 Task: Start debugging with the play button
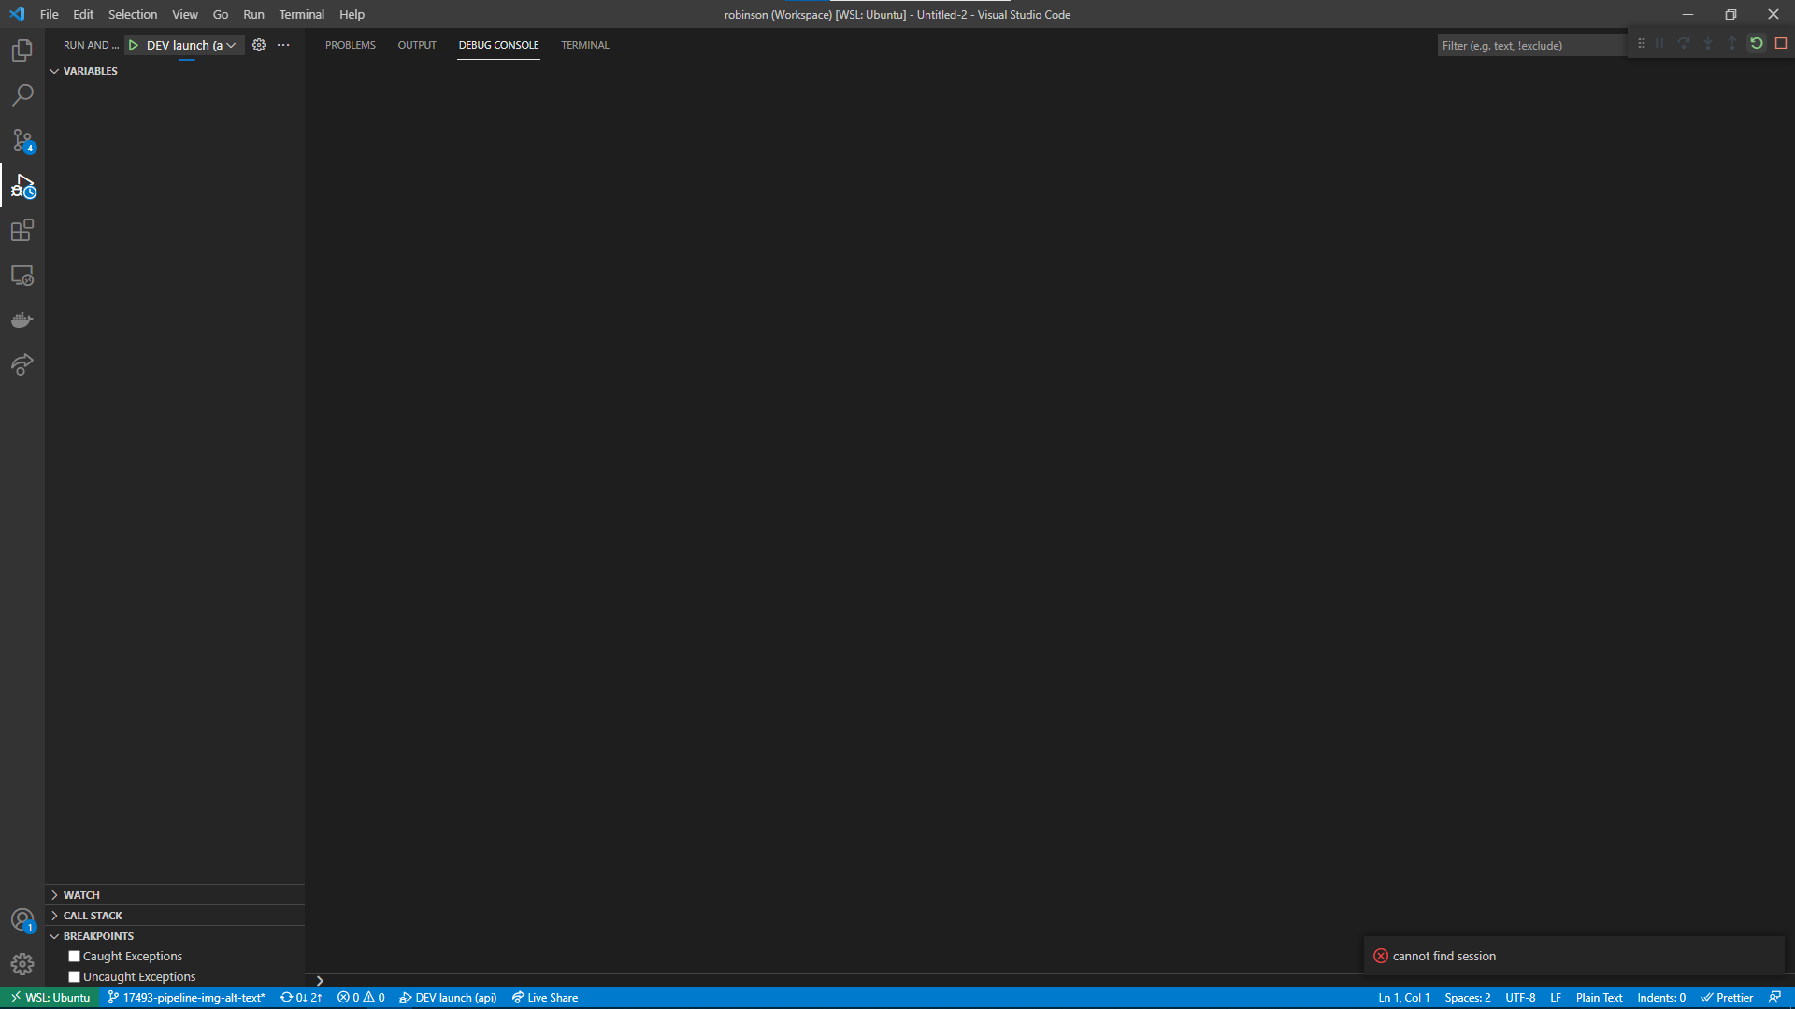(133, 44)
